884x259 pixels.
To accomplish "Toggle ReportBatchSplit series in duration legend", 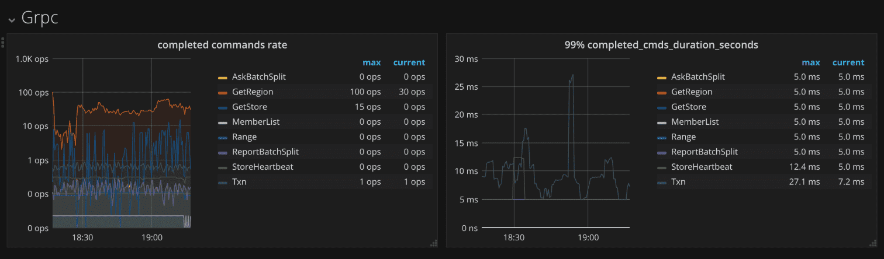I will [704, 152].
